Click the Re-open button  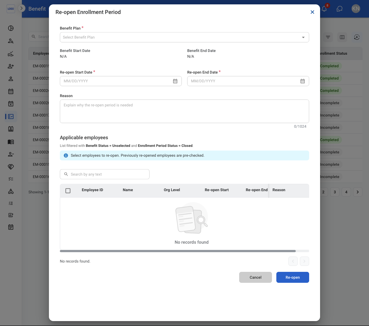(293, 277)
